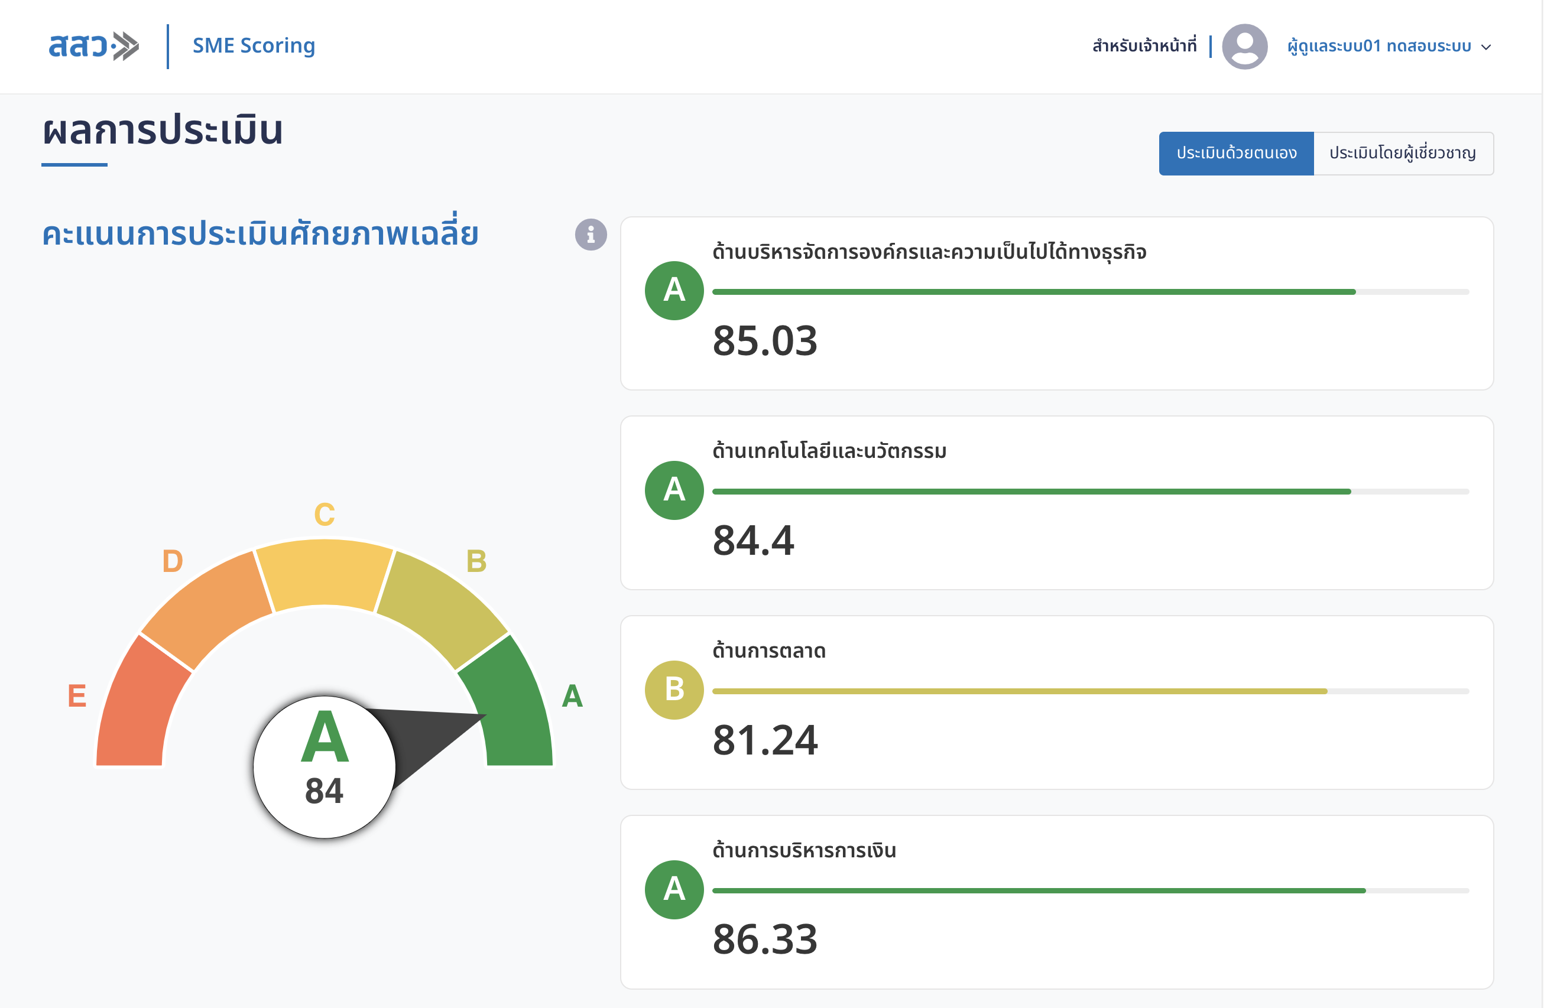This screenshot has height=1008, width=1544.
Task: Click the A grade badge for technology
Action: [674, 490]
